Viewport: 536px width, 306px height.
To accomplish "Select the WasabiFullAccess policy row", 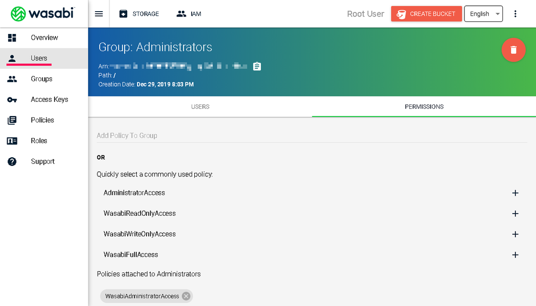I will (312, 255).
